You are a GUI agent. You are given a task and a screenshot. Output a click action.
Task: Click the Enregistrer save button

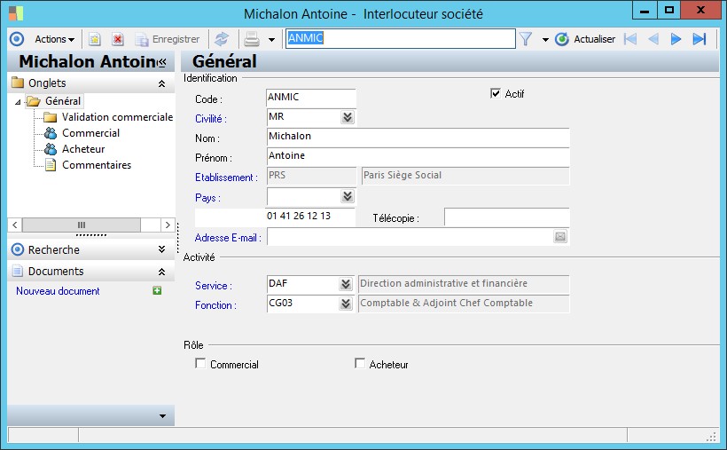click(168, 39)
